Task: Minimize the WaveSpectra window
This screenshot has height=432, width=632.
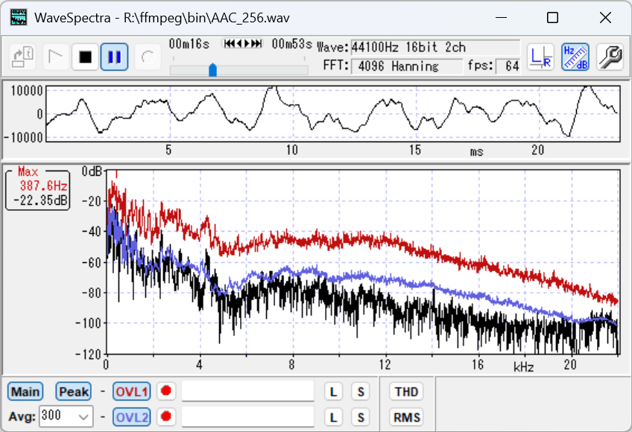Action: (501, 18)
